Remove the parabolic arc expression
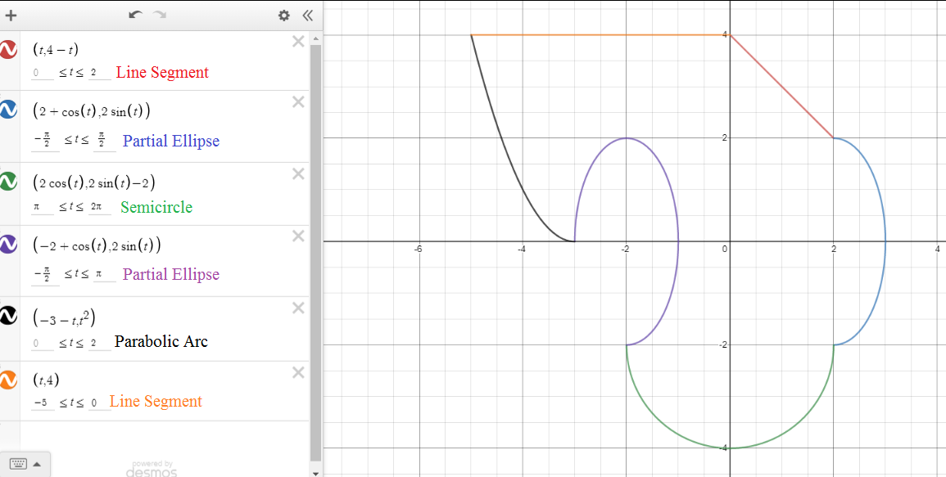 click(x=298, y=308)
